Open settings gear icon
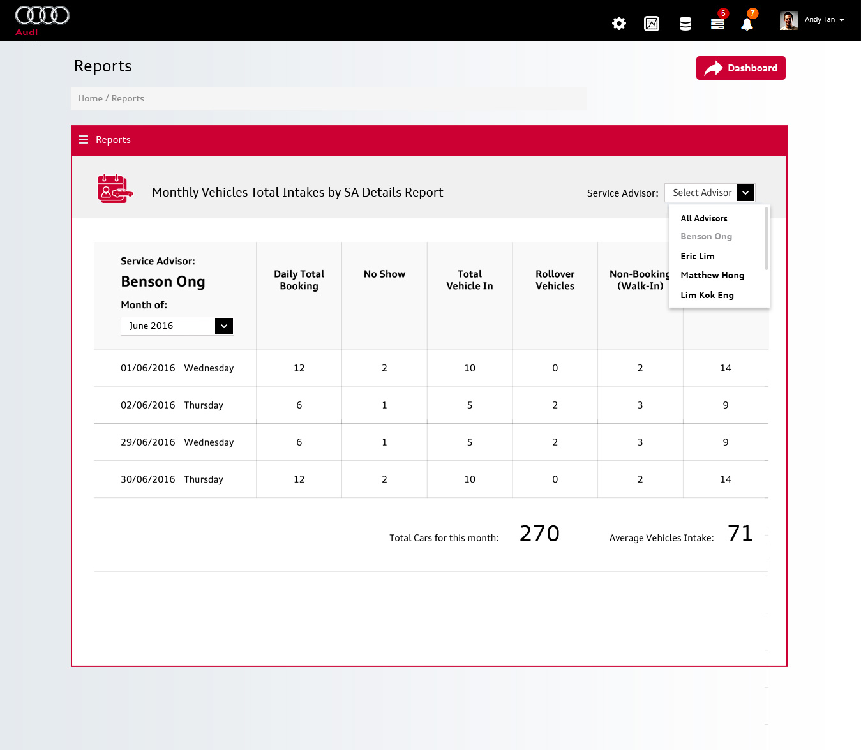 click(619, 24)
